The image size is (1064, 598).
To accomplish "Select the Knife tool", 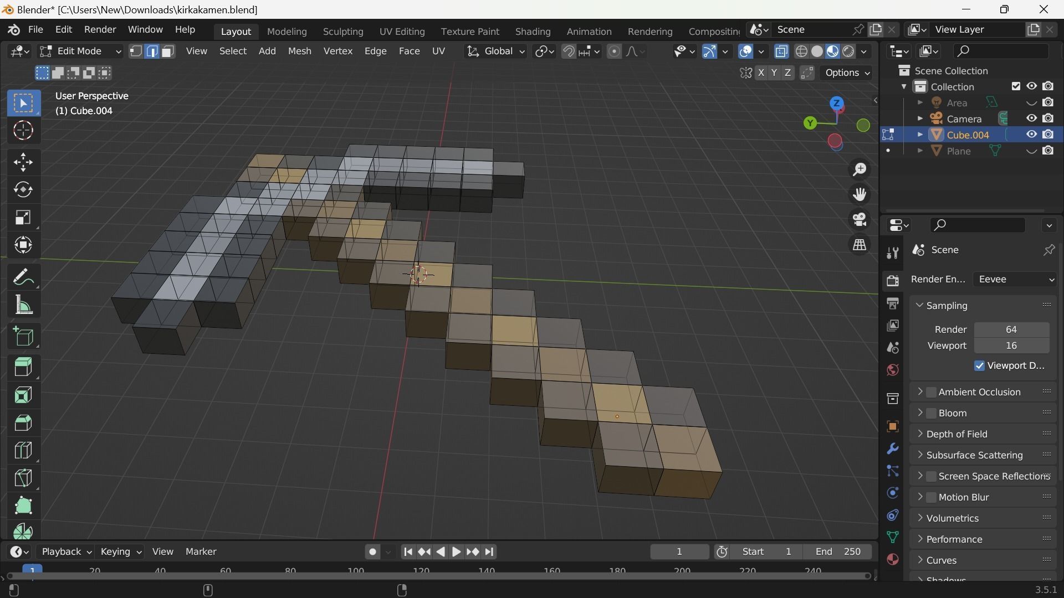I will (23, 478).
